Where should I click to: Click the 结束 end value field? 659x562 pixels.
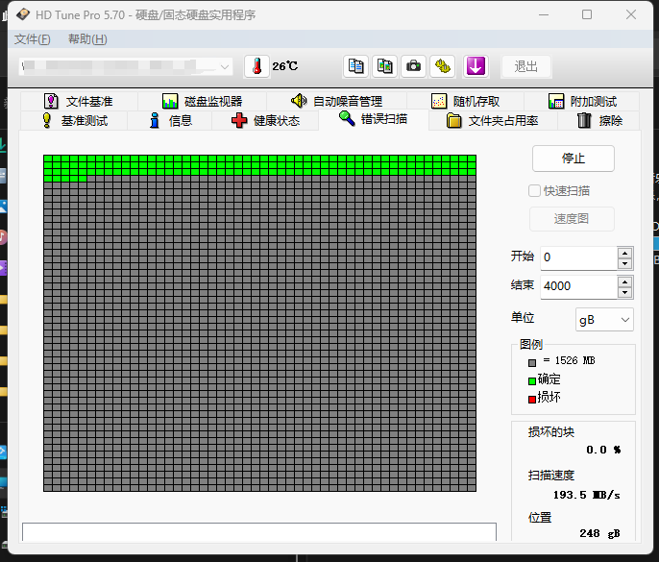578,286
